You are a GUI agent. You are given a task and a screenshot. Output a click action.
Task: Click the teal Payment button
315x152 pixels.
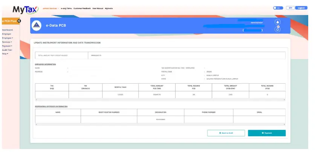click(x=267, y=133)
